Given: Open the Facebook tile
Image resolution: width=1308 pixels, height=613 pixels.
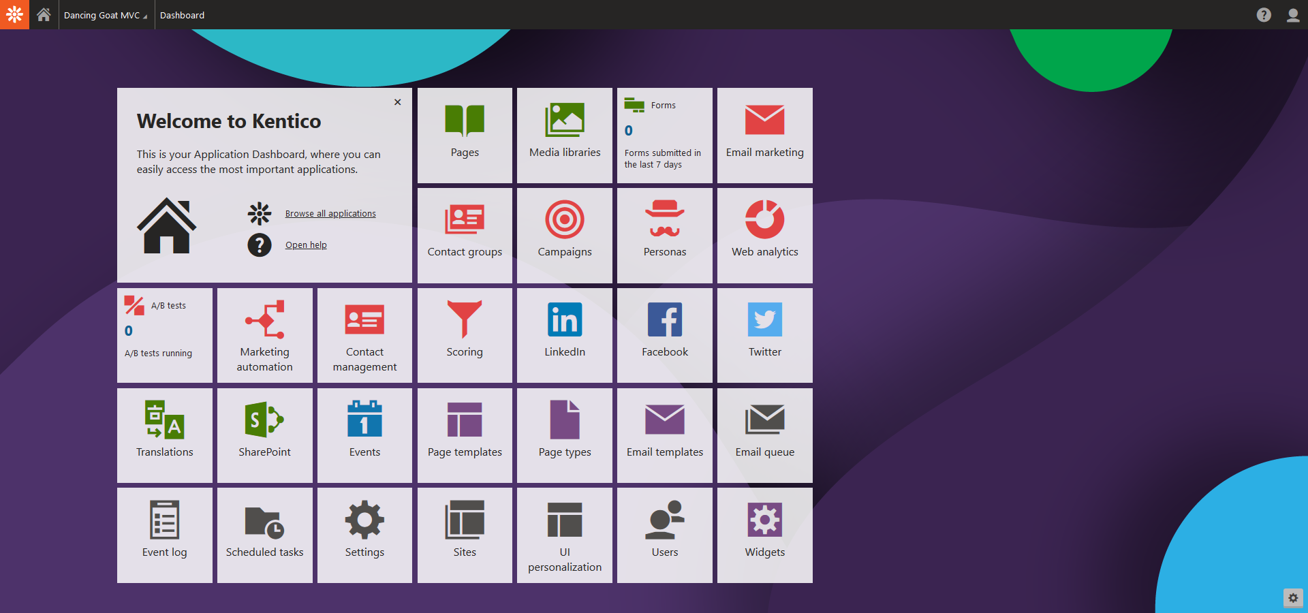Looking at the screenshot, I should [x=665, y=335].
